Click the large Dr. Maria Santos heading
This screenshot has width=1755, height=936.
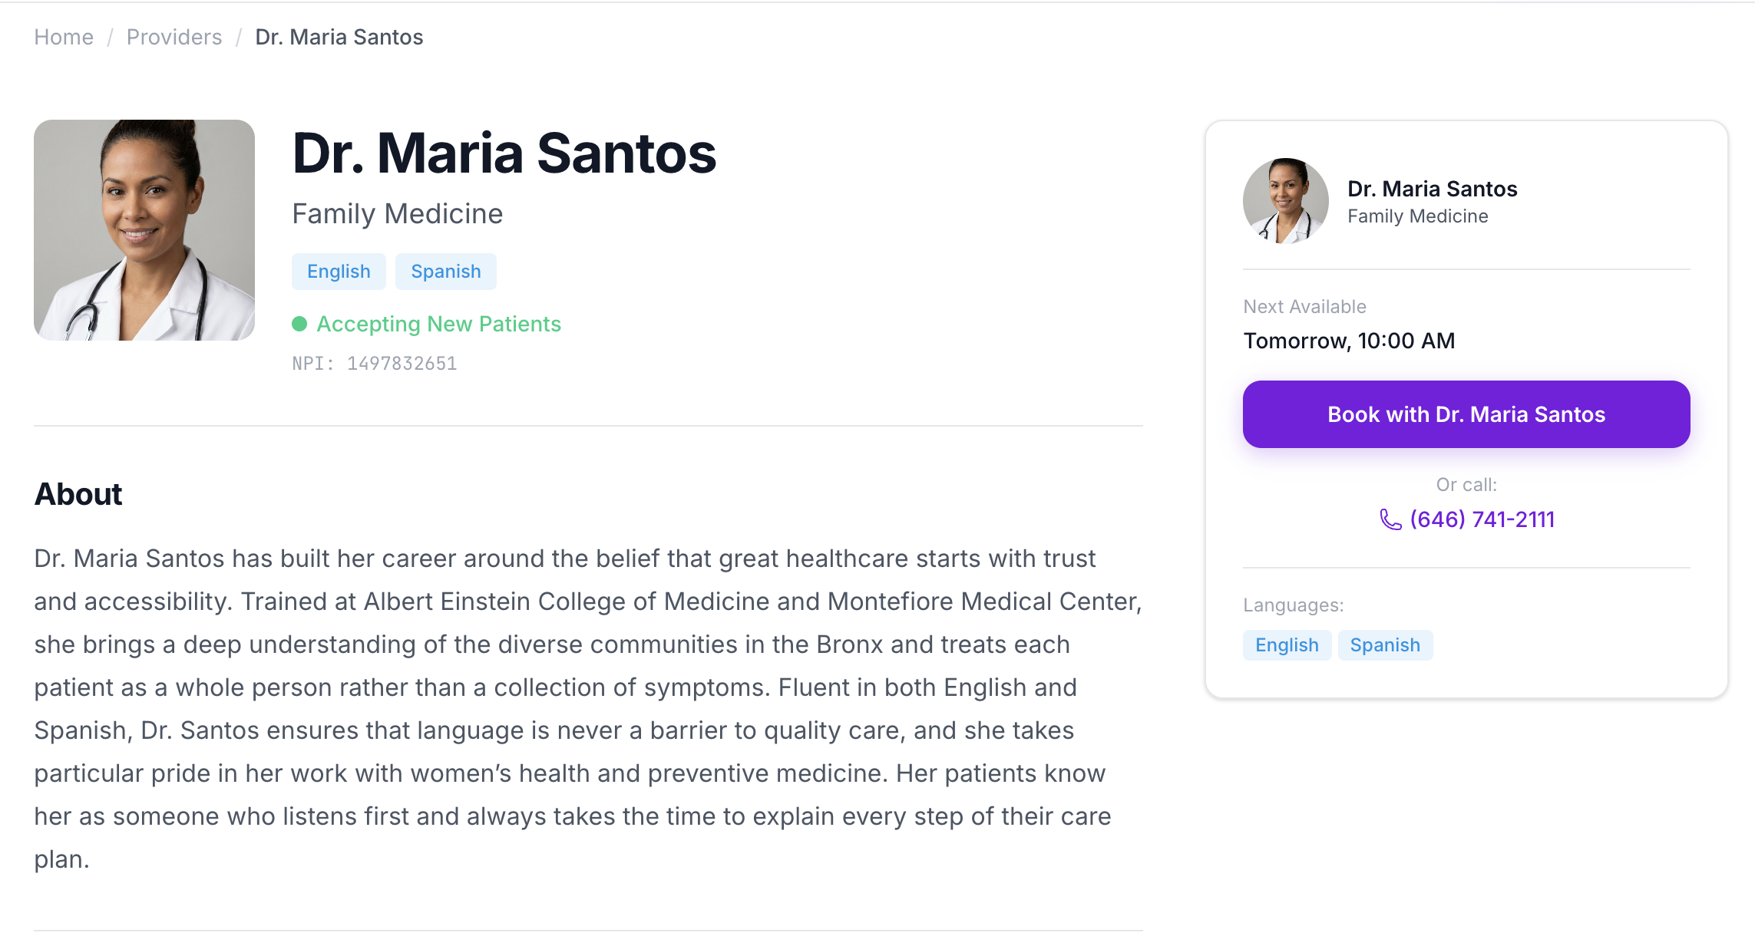[x=504, y=153]
